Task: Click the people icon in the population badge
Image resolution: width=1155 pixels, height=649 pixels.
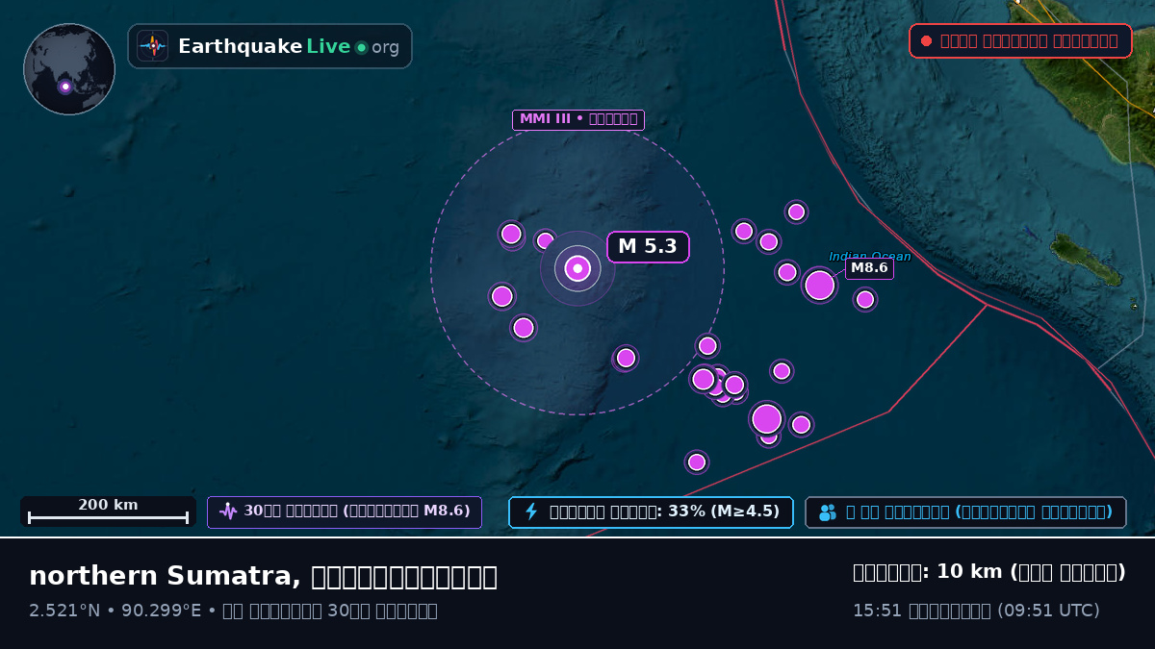Action: (828, 512)
